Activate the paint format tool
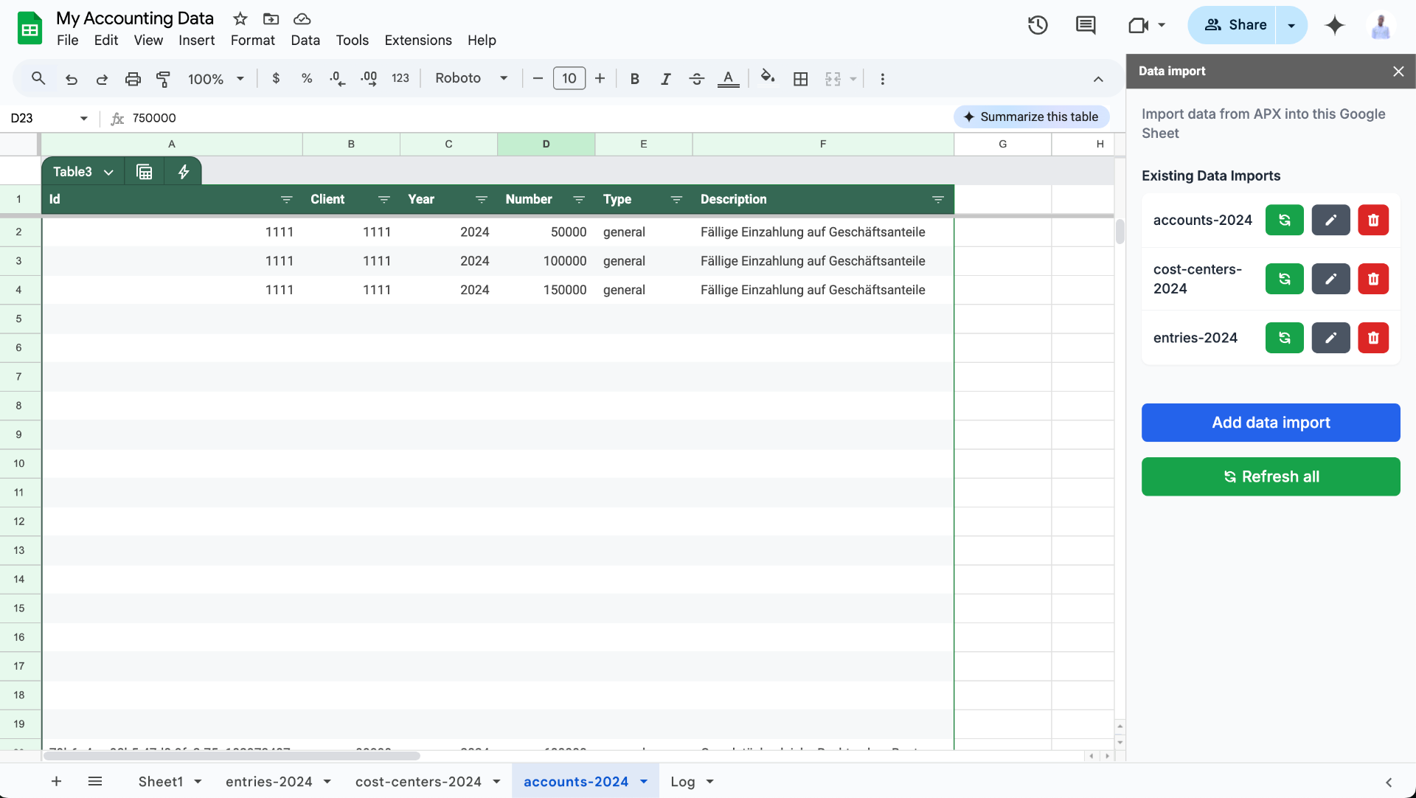The image size is (1416, 798). 164,79
